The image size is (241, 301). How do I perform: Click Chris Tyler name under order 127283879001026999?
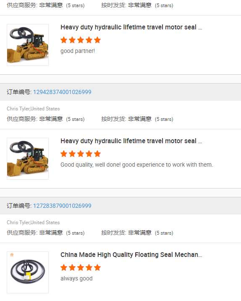(18, 222)
